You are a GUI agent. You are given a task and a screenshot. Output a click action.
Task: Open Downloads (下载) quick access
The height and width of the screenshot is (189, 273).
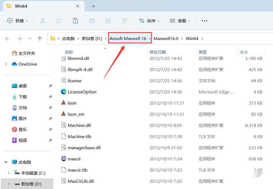click(x=19, y=97)
